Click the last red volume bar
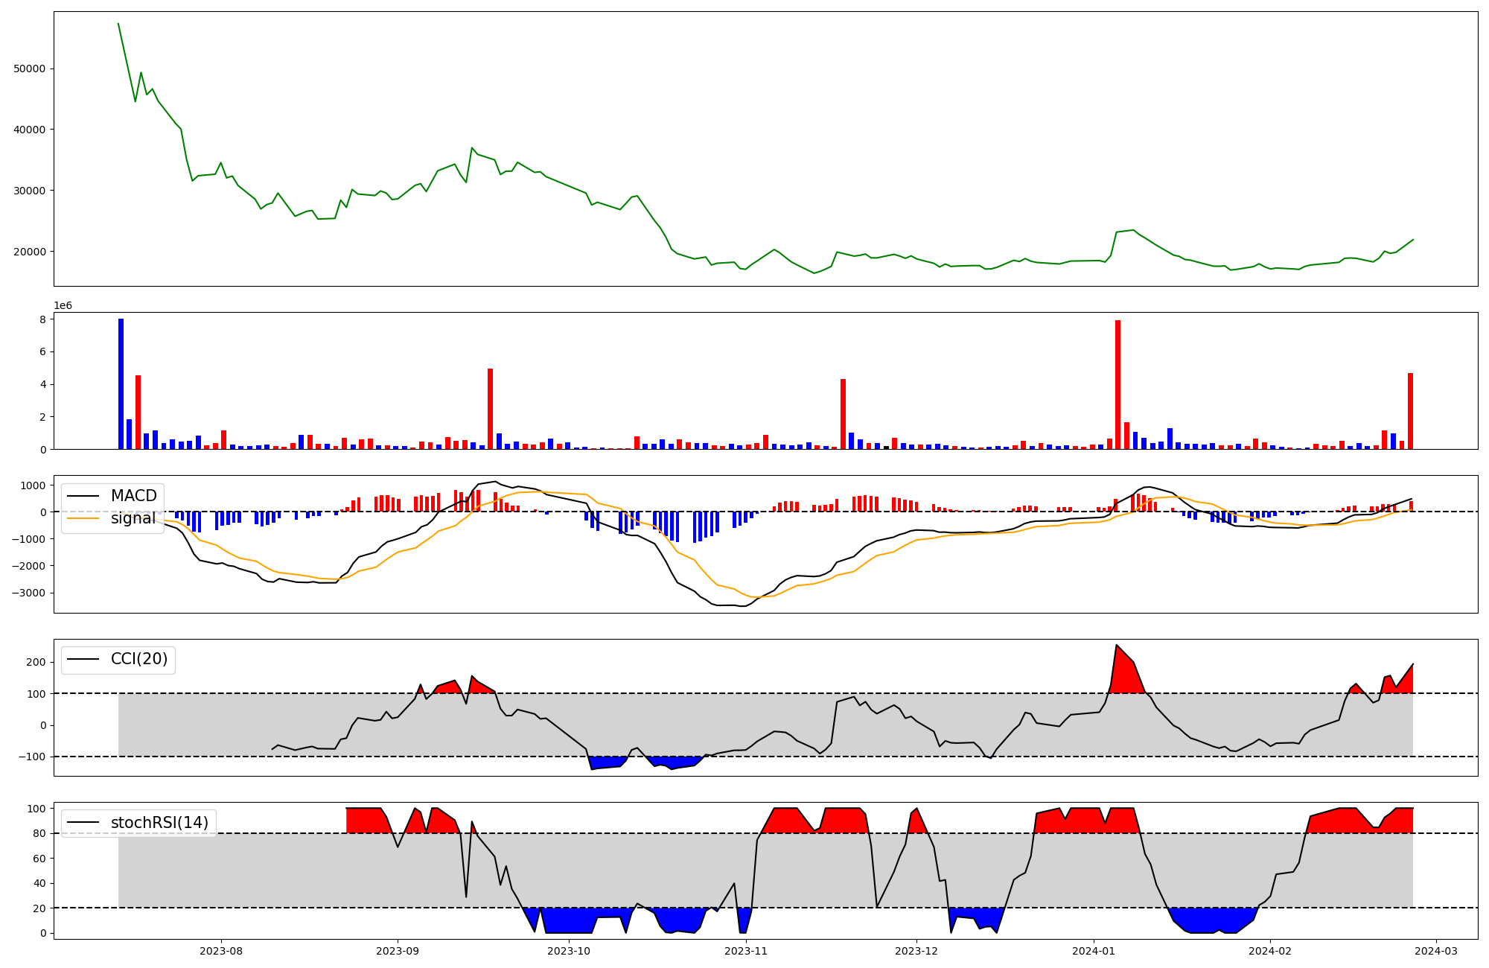 (x=1410, y=411)
